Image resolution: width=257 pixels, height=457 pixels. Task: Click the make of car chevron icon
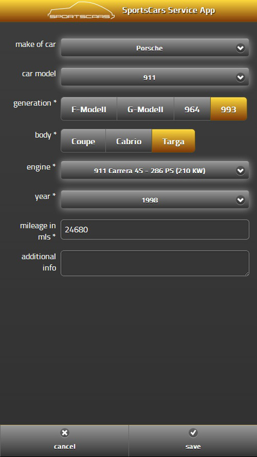click(x=241, y=48)
